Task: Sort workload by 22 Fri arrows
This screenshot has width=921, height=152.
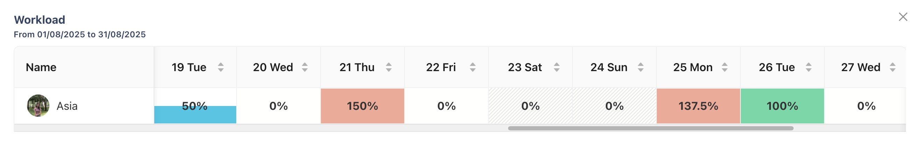Action: coord(473,67)
